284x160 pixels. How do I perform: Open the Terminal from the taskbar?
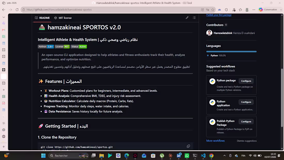click(195, 156)
